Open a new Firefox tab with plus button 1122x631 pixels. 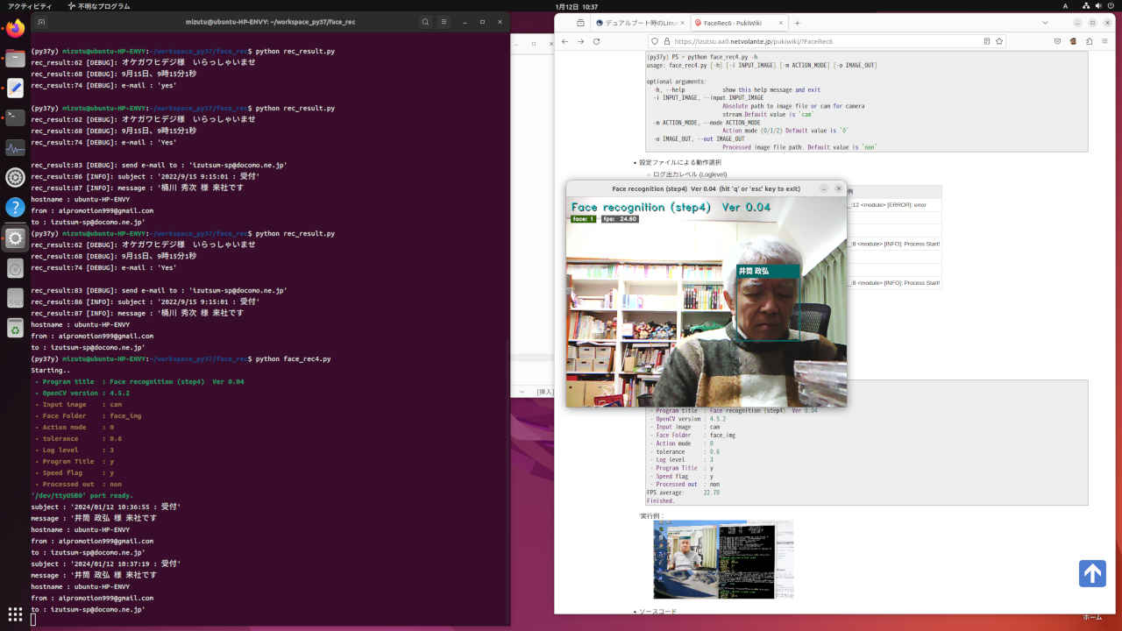tap(797, 23)
